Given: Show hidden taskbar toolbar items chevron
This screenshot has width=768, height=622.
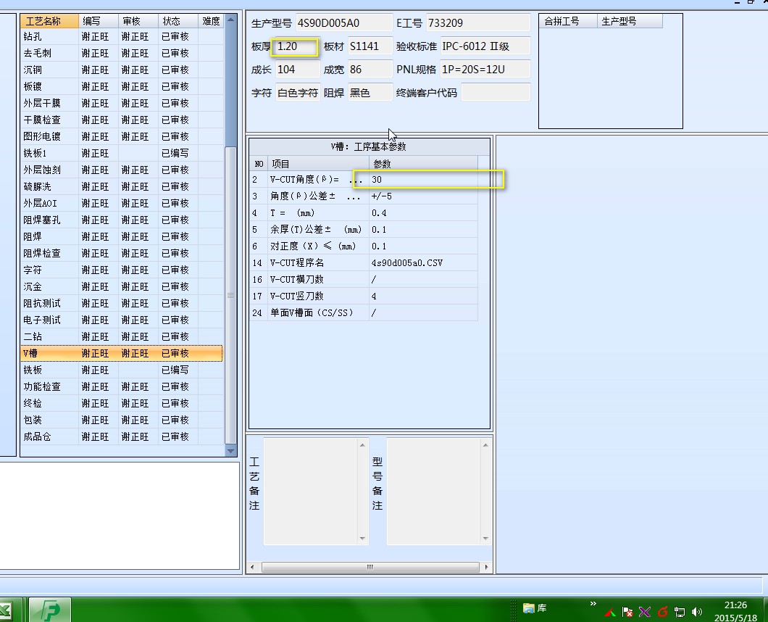Looking at the screenshot, I should [x=593, y=603].
